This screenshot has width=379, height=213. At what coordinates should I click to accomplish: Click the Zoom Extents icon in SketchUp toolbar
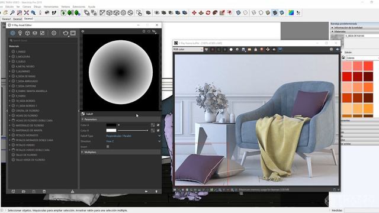tap(26, 13)
